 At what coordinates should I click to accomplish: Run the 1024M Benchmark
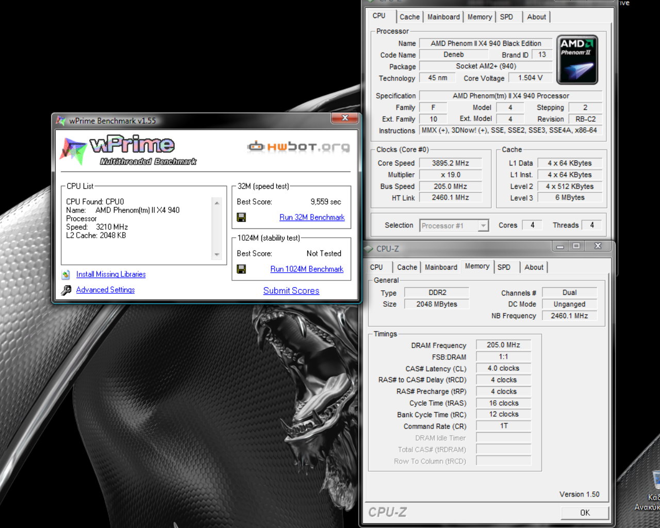point(307,269)
